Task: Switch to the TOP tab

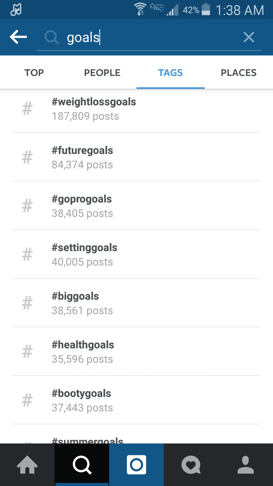Action: click(34, 73)
